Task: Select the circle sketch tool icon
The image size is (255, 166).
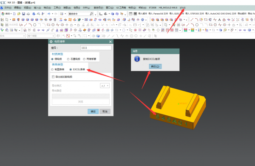Action: [35, 25]
